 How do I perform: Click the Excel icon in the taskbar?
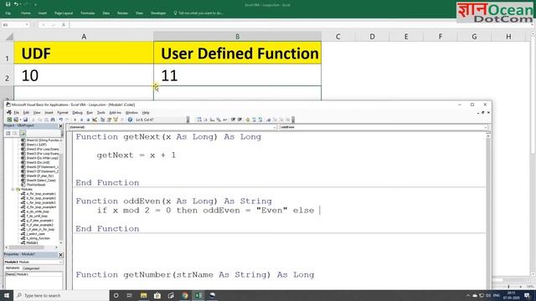tap(198, 295)
